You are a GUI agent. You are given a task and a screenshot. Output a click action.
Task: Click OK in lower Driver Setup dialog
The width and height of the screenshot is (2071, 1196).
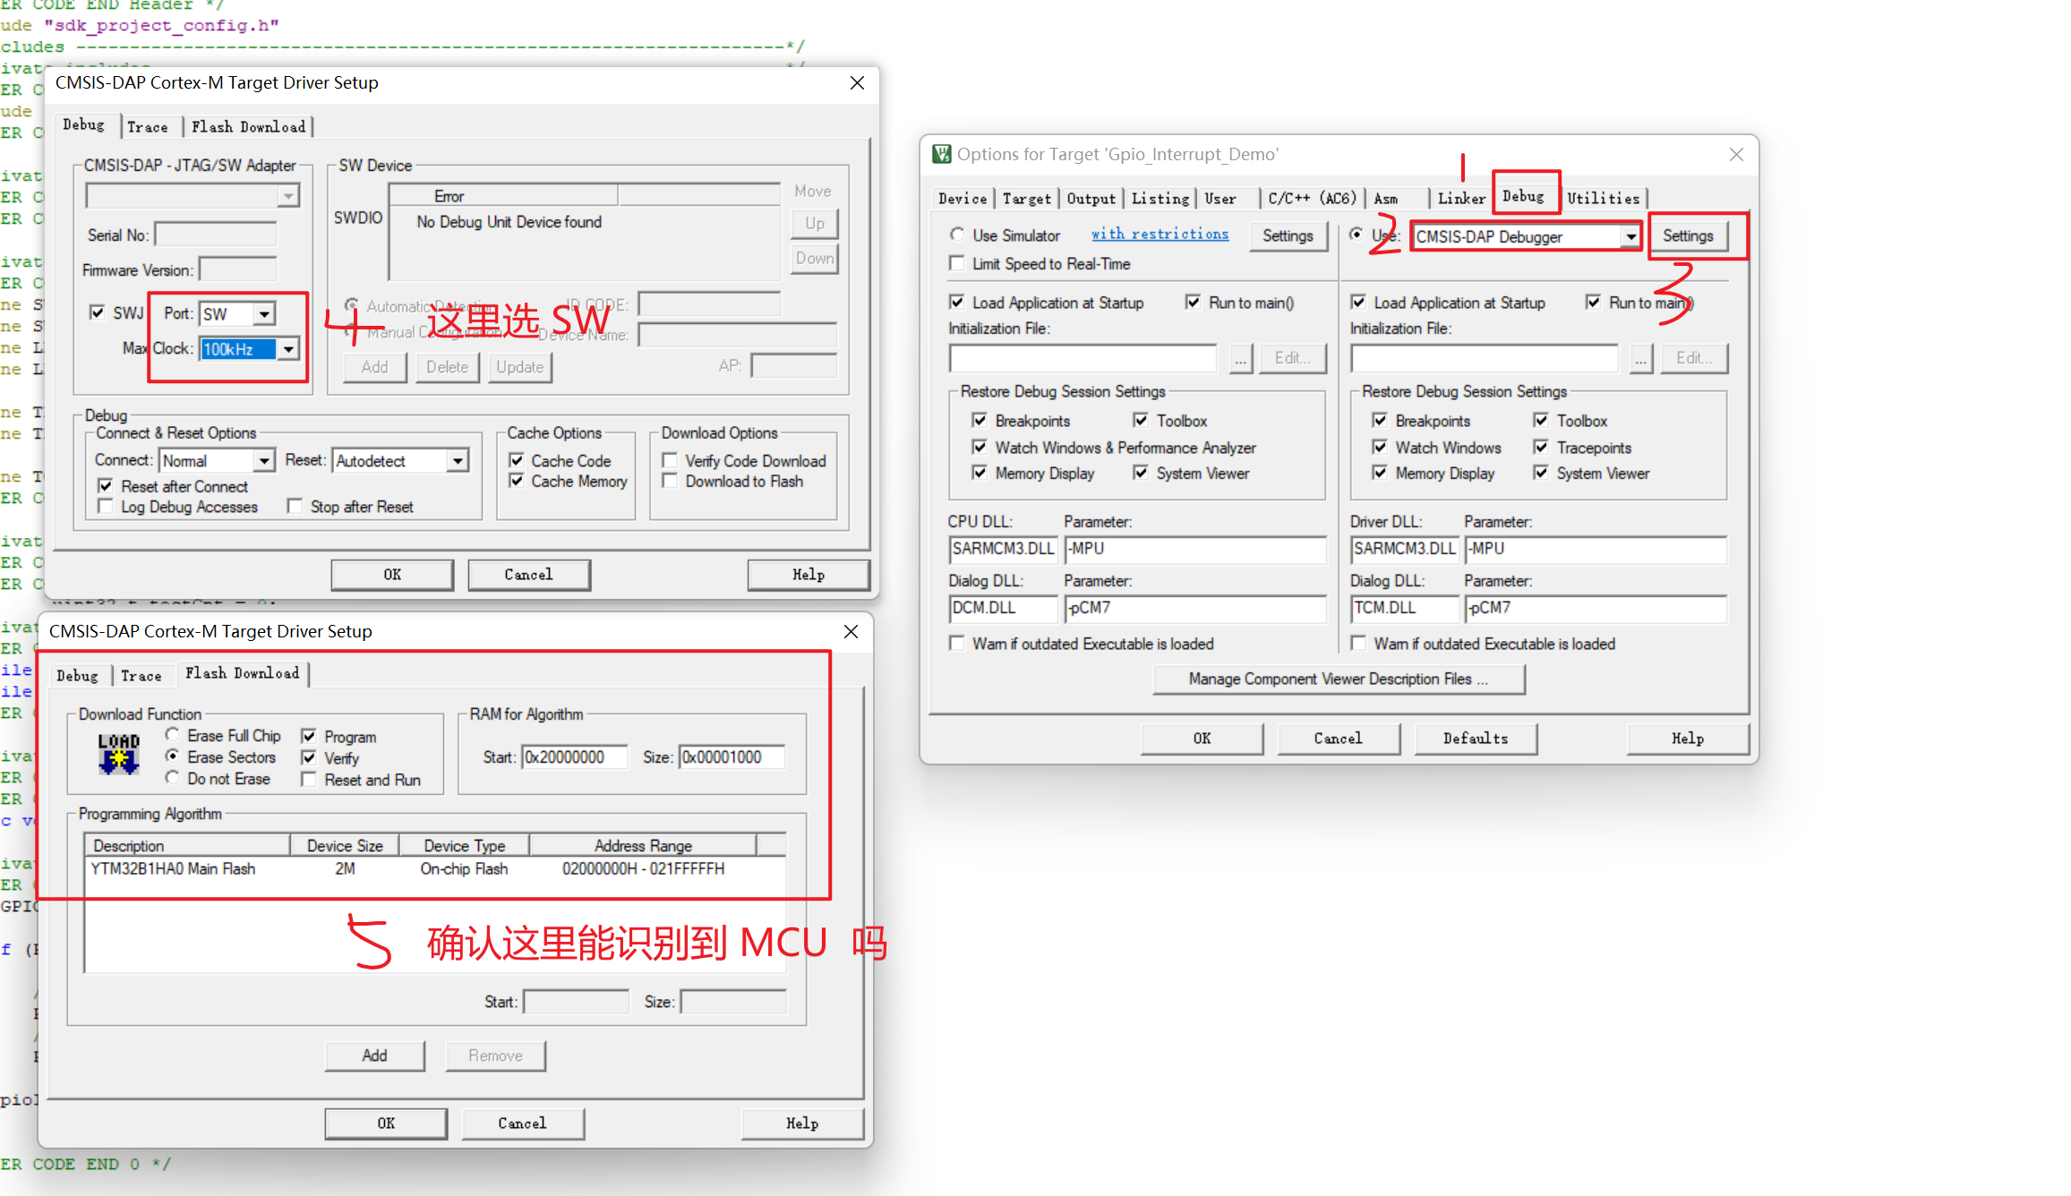point(386,1123)
